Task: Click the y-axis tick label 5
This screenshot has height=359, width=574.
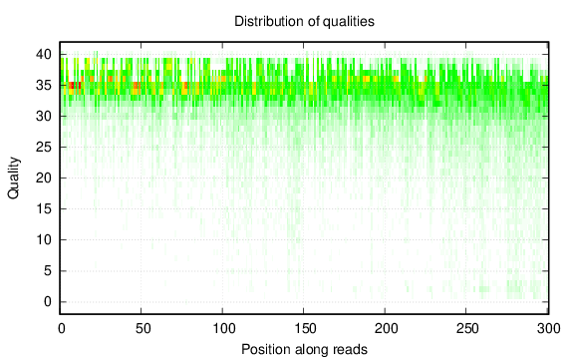Action: click(48, 270)
